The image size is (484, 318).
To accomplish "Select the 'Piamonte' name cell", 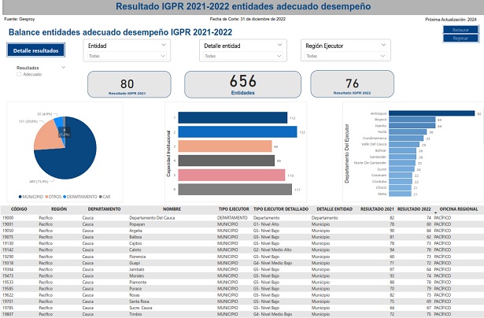I will pyautogui.click(x=138, y=283).
